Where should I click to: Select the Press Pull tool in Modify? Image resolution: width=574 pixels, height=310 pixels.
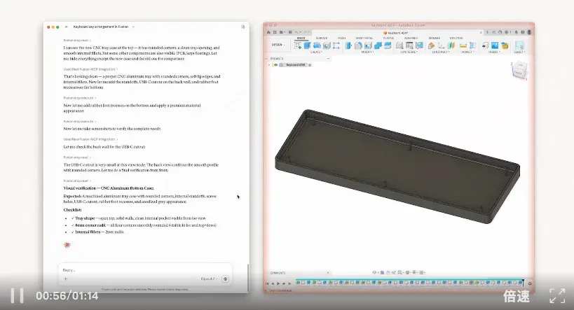coord(348,45)
